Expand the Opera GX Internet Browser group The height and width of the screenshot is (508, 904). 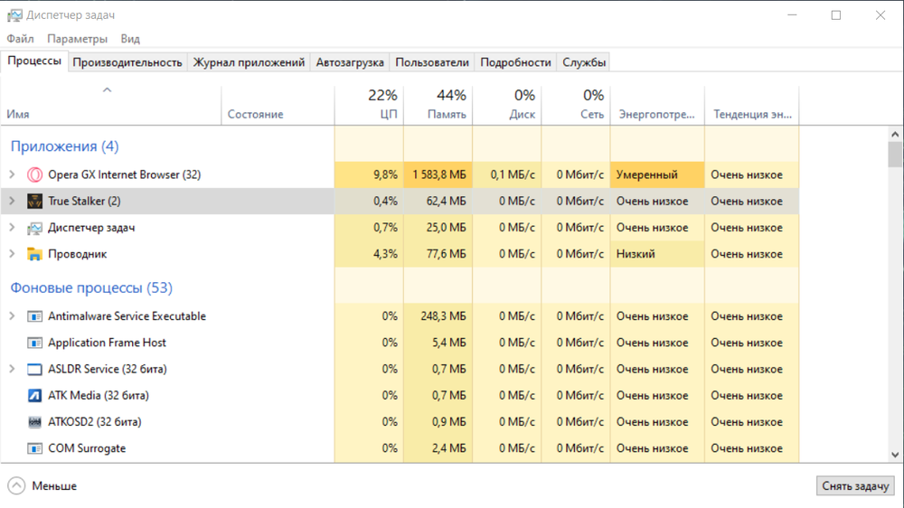tap(12, 174)
